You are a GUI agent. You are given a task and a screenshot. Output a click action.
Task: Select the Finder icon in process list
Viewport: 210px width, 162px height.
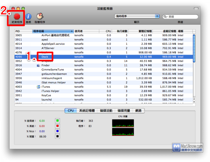coord(38,65)
